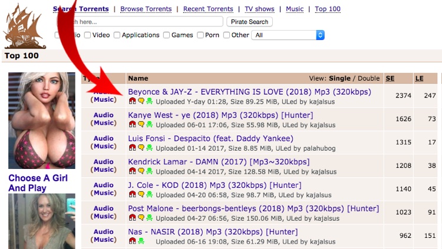Open the All category dropdown
This screenshot has width=442, height=249.
[x=288, y=35]
